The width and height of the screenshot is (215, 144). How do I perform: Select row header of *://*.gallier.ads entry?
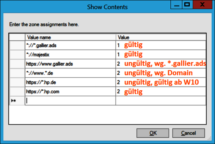coord(17,45)
